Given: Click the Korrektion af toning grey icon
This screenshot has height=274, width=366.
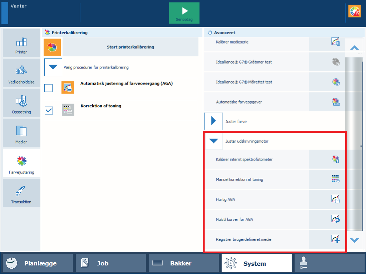Looking at the screenshot, I should coord(68,110).
